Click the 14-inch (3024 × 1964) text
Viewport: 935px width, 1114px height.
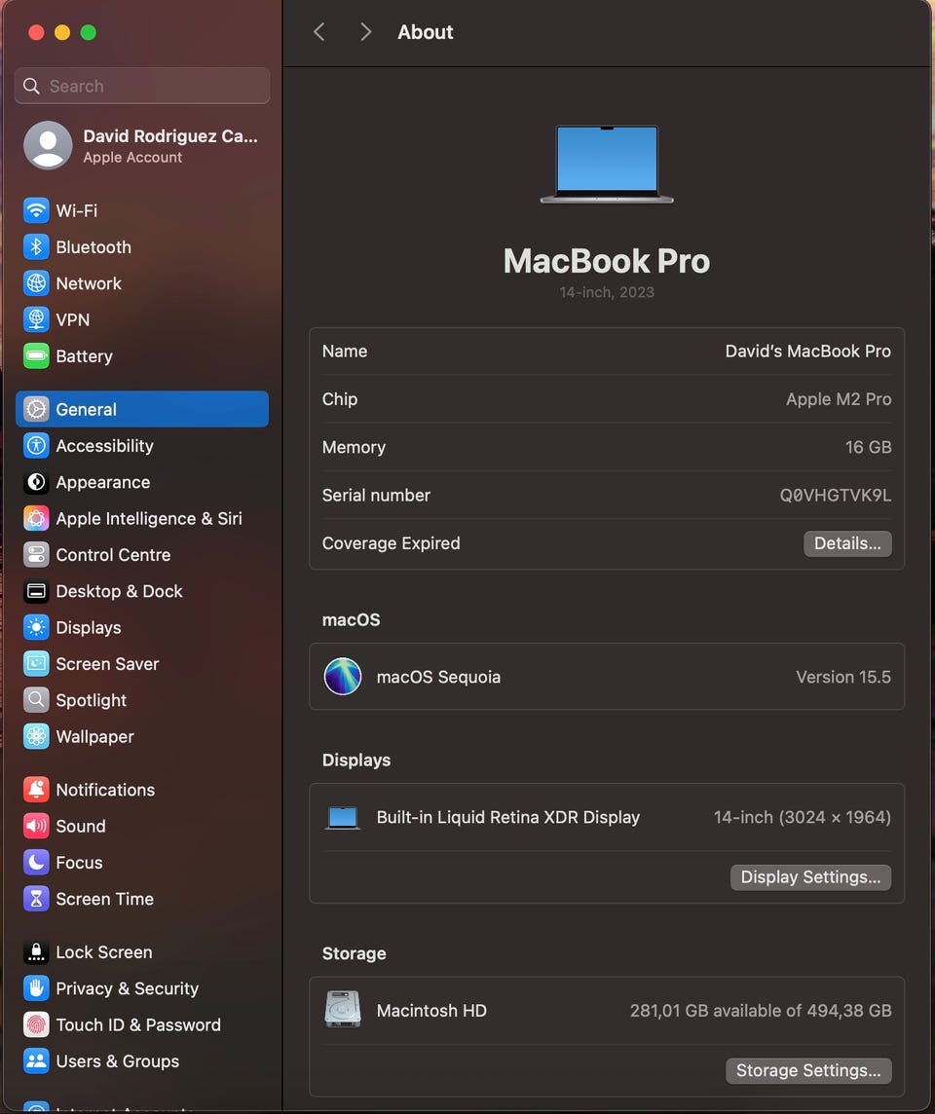point(803,817)
